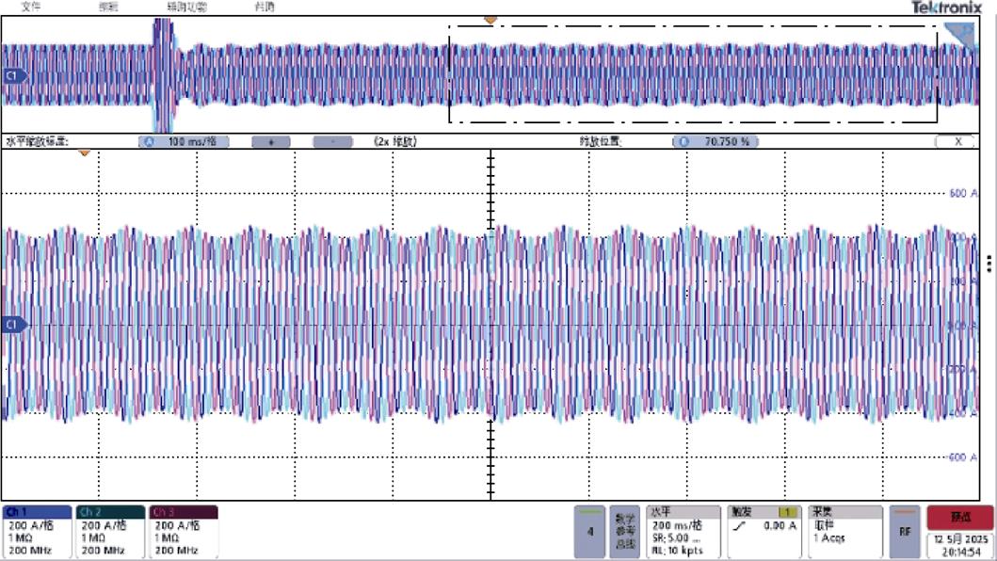This screenshot has width=997, height=561.
Task: Select the C1 waveform handle in the main graticule
Action: click(13, 325)
